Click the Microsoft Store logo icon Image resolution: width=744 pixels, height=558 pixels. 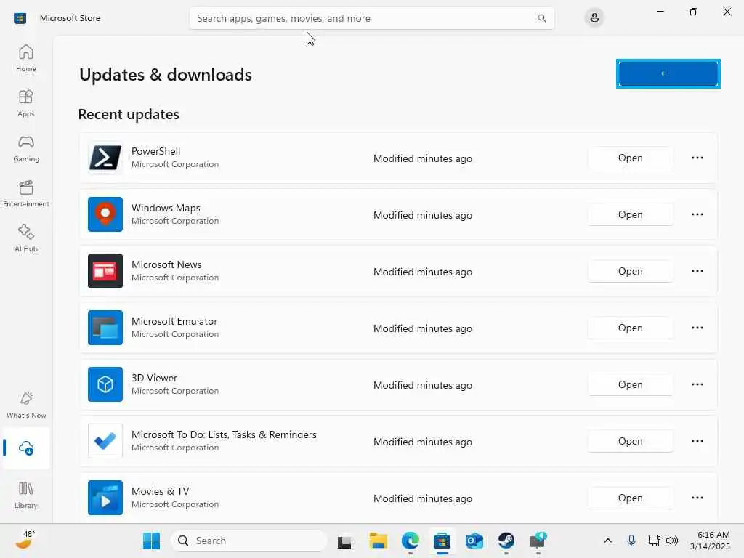(x=20, y=18)
